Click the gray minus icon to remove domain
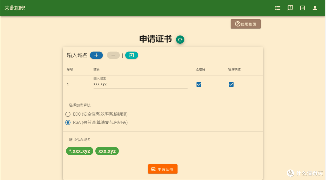 113,55
